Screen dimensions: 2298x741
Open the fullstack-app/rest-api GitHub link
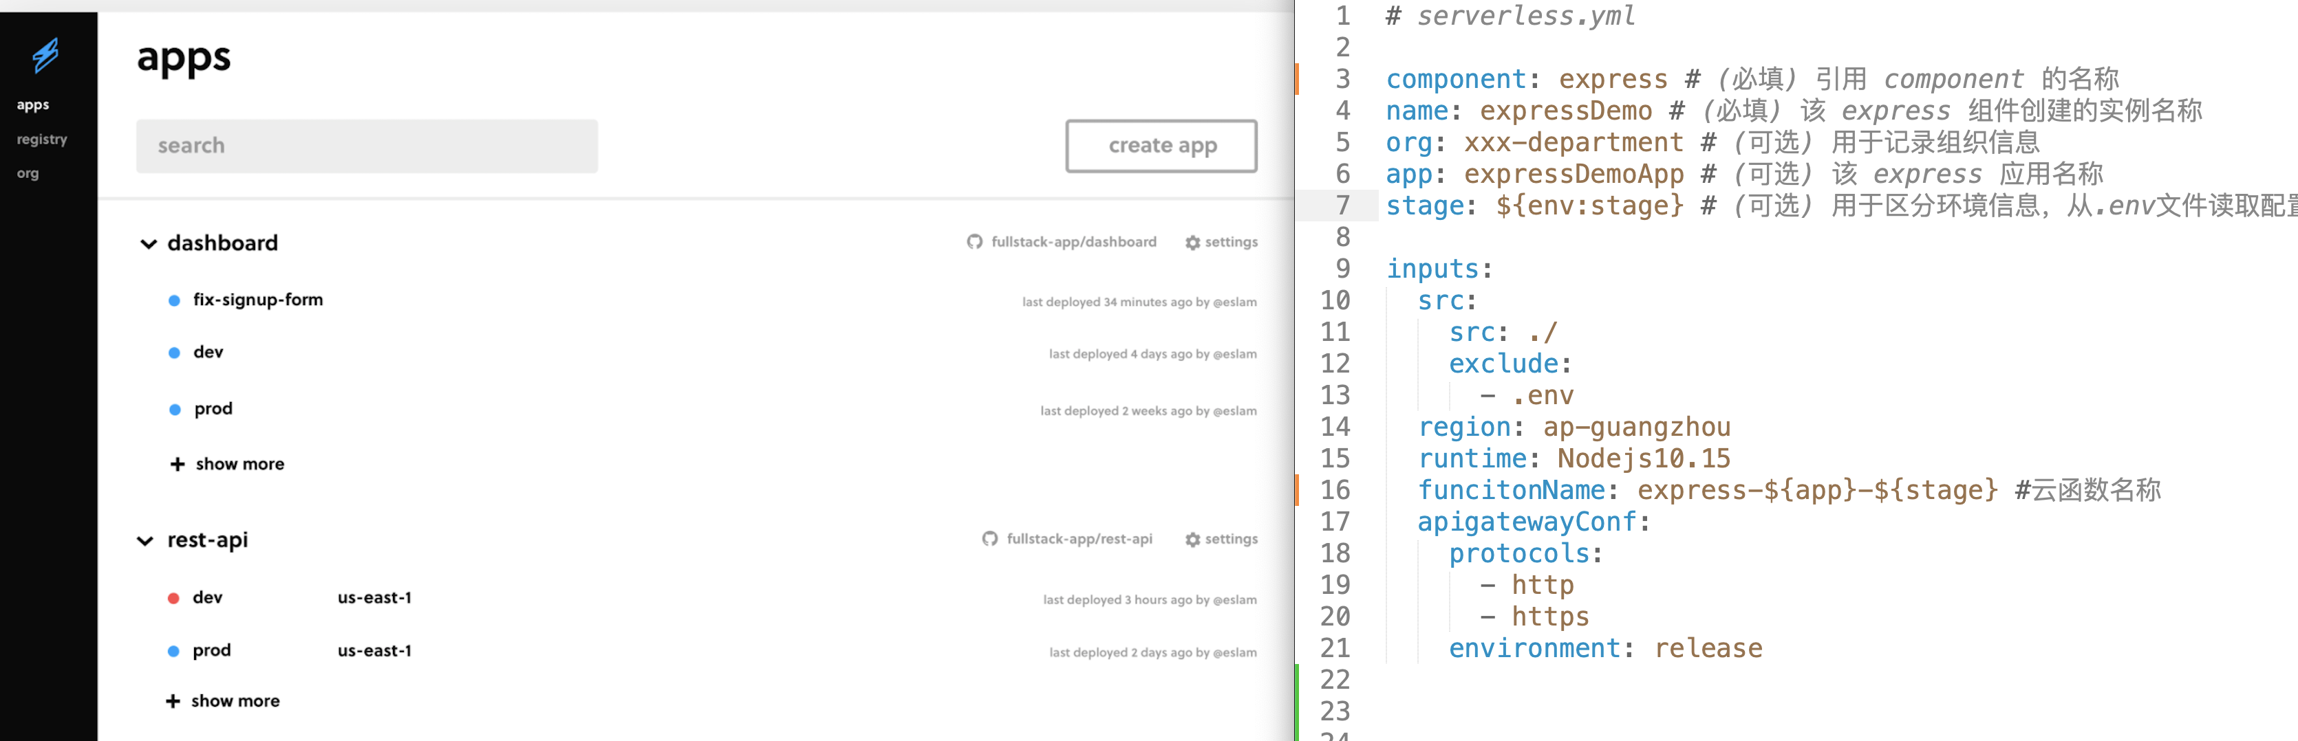click(1080, 539)
